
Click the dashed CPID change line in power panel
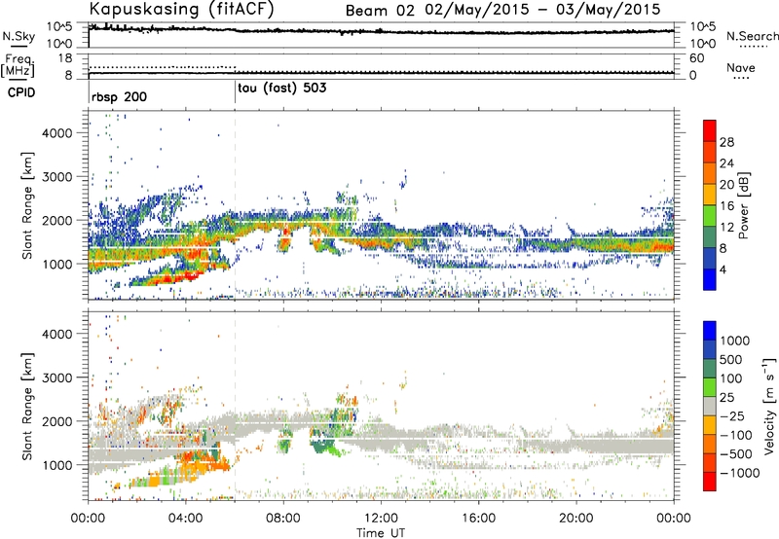pyautogui.click(x=235, y=205)
